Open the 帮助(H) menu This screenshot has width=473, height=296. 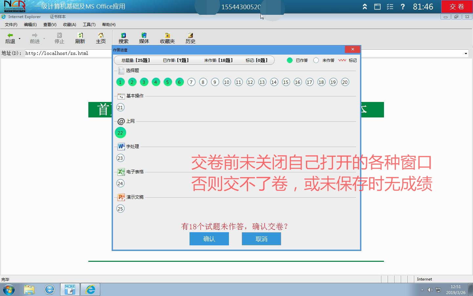coord(109,25)
